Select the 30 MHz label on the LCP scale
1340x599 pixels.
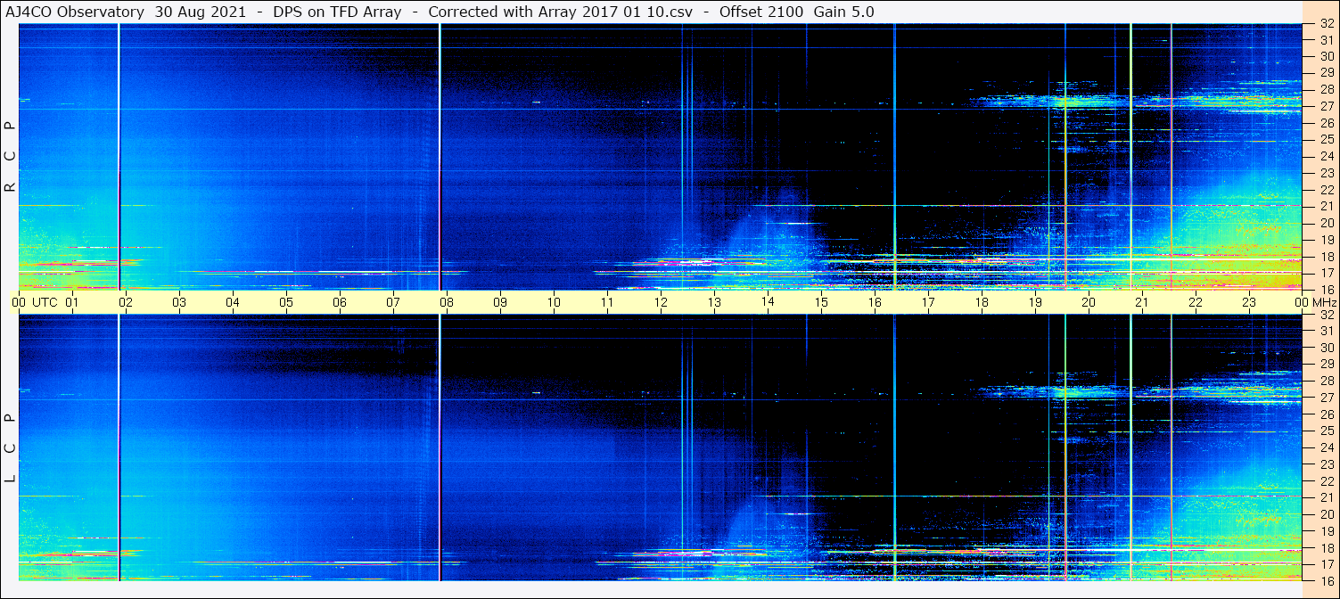pyautogui.click(x=1325, y=348)
